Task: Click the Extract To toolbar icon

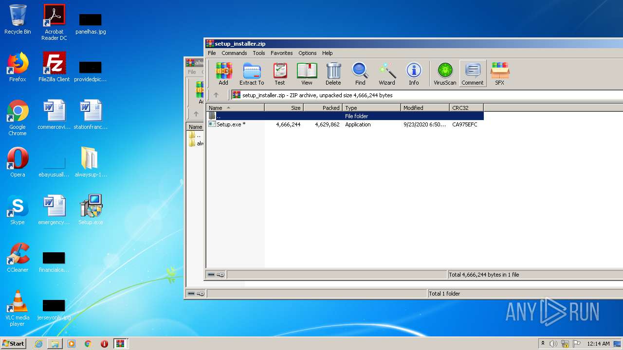Action: [x=252, y=74]
